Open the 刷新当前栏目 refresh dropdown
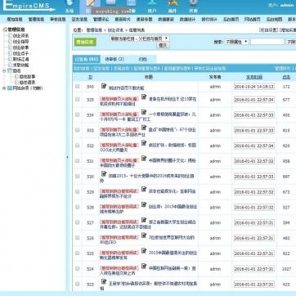This screenshot has height=296, width=296. click(139, 38)
